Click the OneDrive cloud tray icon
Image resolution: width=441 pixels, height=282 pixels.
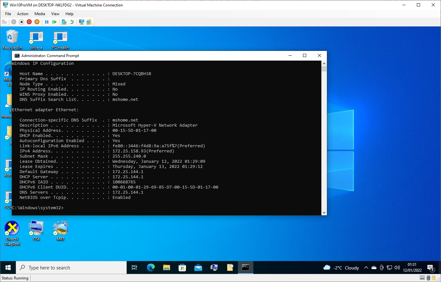pos(374,267)
